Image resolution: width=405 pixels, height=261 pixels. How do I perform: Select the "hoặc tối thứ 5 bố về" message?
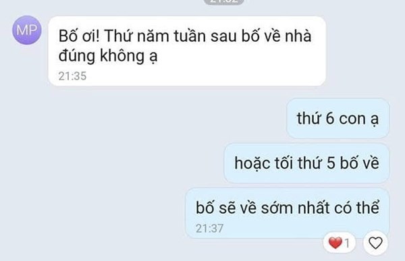tap(306, 163)
